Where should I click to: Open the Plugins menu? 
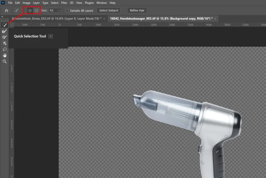tap(89, 3)
